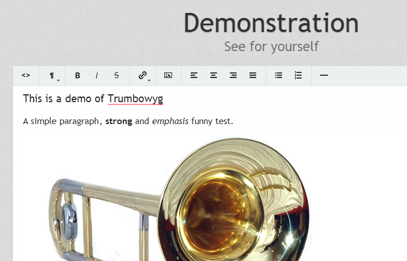Insert an unordered bullet list

click(x=279, y=75)
